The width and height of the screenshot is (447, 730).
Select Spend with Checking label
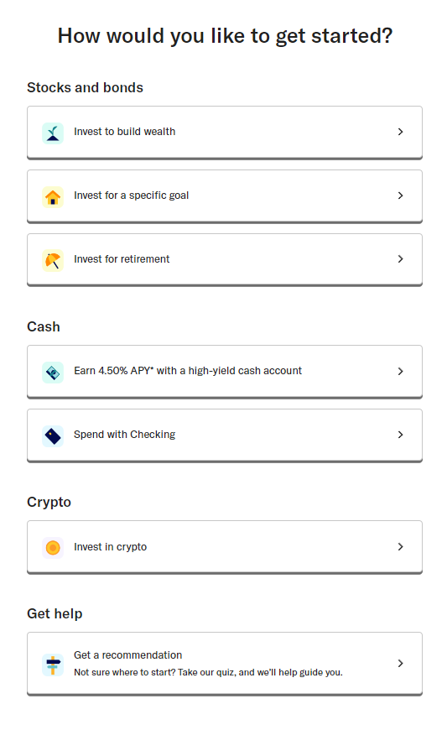[125, 435]
